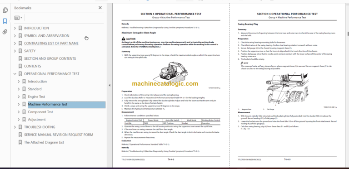
Task: Click the page number T4-4-9
Action: tap(287, 159)
